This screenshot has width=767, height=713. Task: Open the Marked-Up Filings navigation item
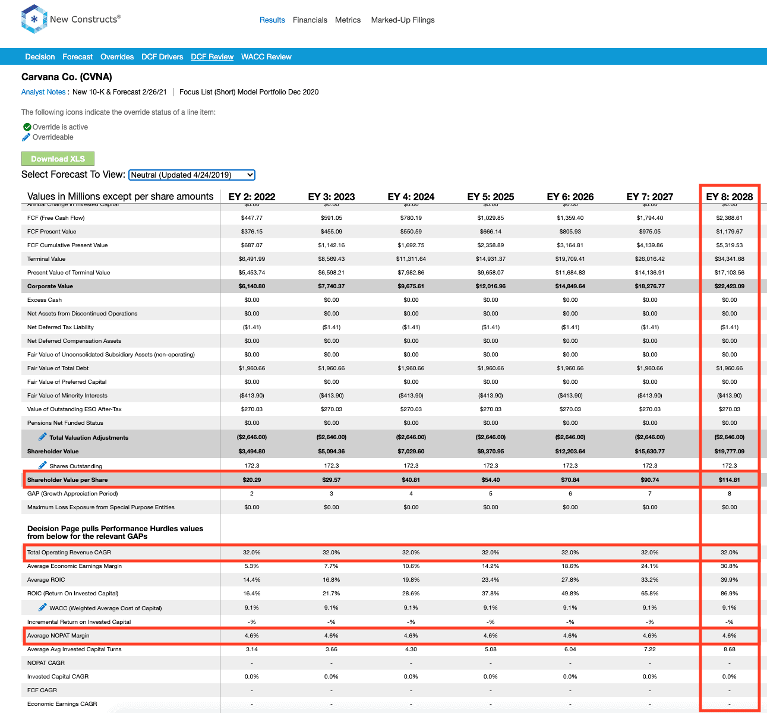(403, 20)
